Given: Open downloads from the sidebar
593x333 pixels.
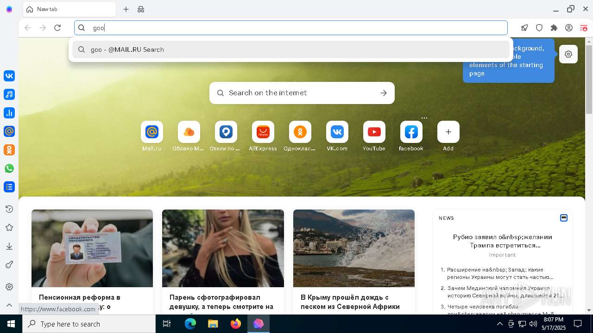Looking at the screenshot, I should point(9,246).
